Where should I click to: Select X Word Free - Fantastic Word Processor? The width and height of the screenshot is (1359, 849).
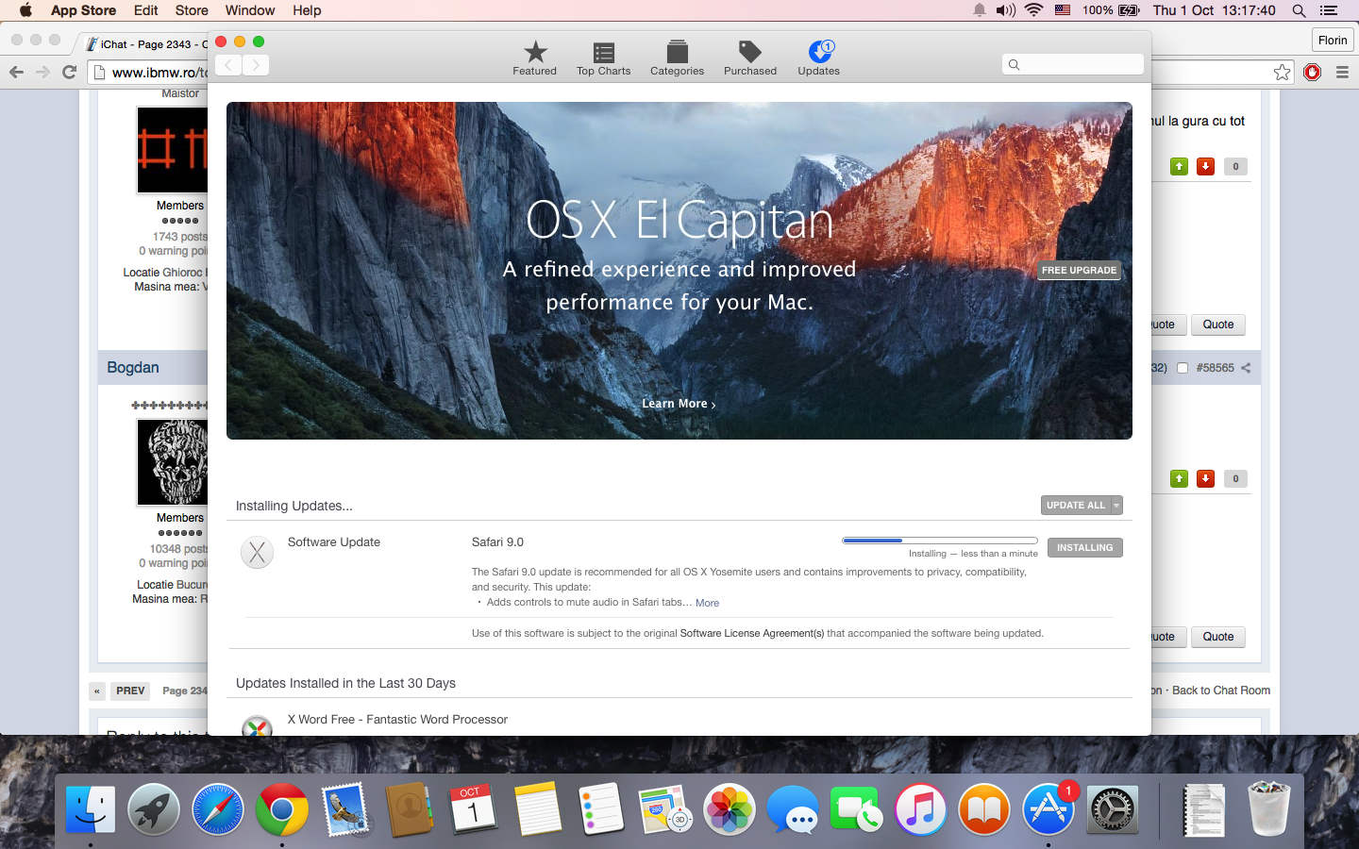(x=397, y=719)
